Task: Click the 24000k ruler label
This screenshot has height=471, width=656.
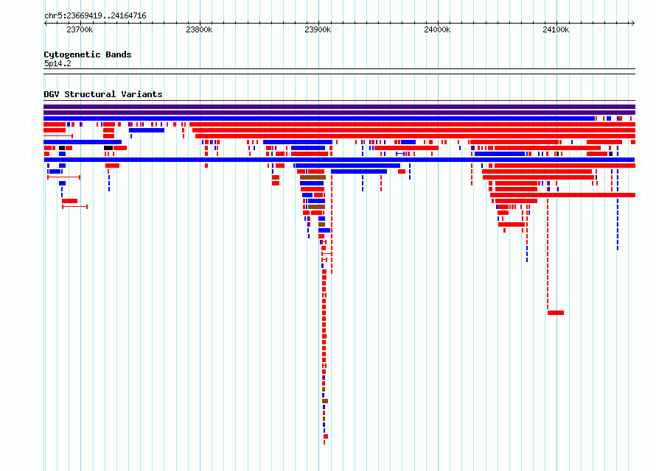Action: point(437,29)
